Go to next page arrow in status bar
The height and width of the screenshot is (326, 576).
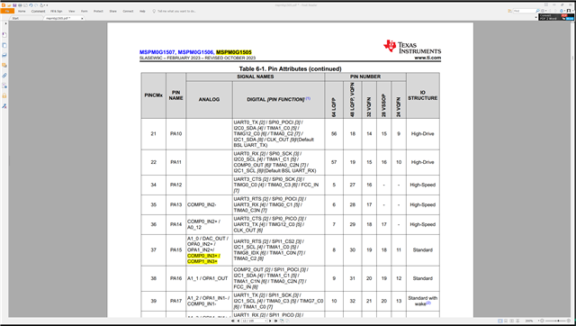click(x=270, y=321)
